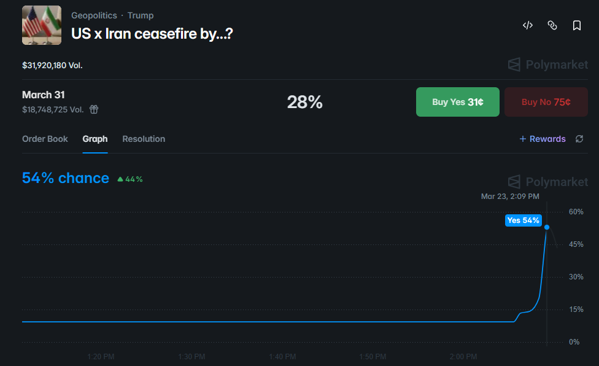
Task: Click the Yes 54% chart tooltip
Action: (x=523, y=220)
